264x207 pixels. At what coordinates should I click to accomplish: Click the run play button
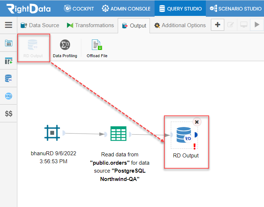coord(257,25)
